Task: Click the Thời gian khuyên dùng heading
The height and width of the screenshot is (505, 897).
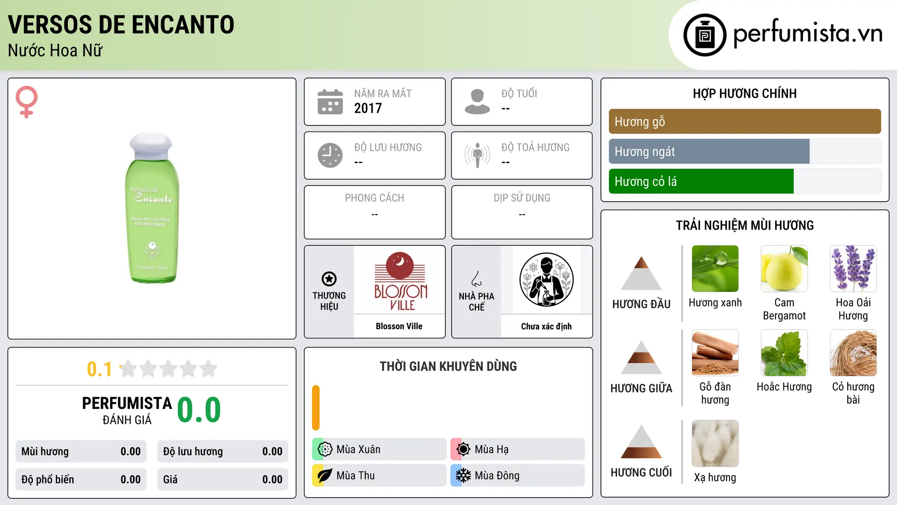Action: coord(448,366)
